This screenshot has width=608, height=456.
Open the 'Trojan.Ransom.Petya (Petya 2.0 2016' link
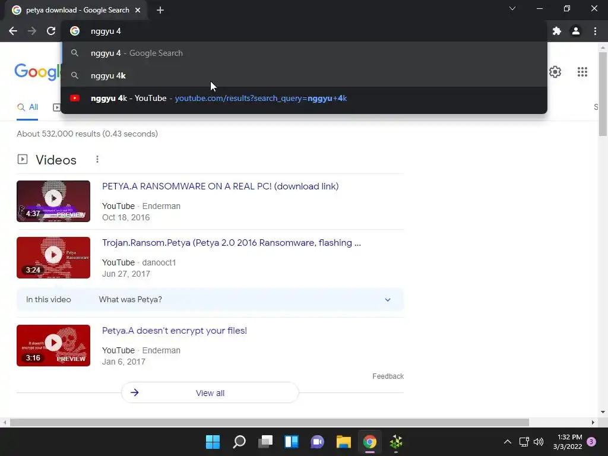tap(232, 243)
